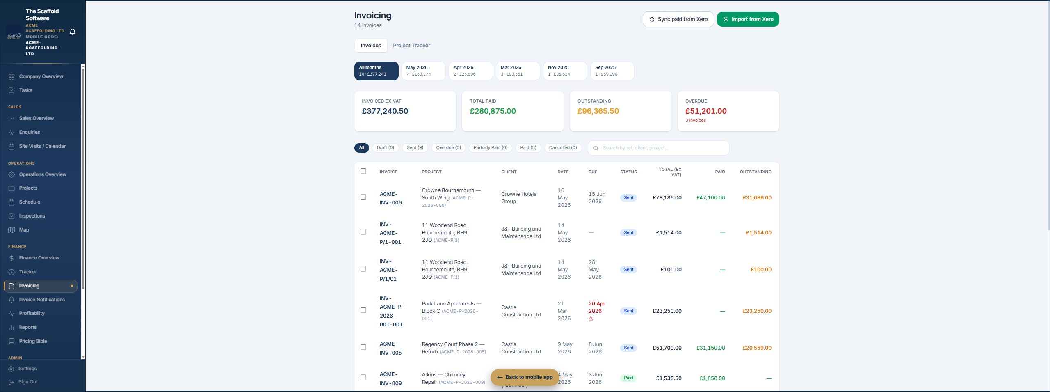The image size is (1050, 392).
Task: Click the Operations Overview gear icon
Action: click(x=11, y=174)
